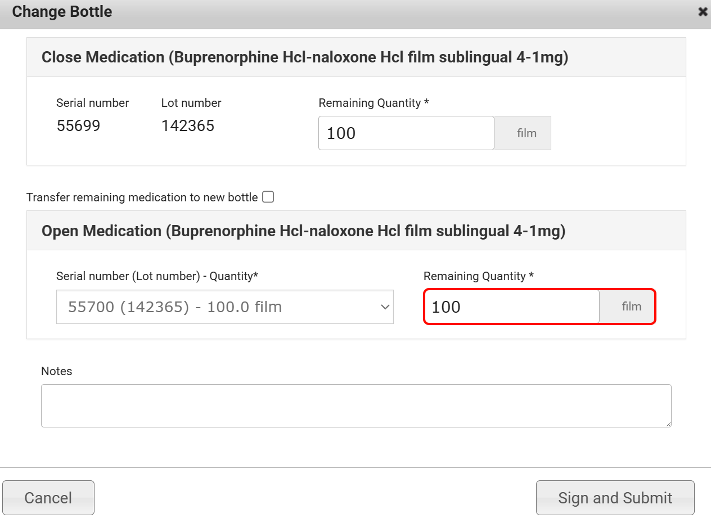Image resolution: width=711 pixels, height=518 pixels.
Task: Click inside the Notes text area
Action: (355, 406)
